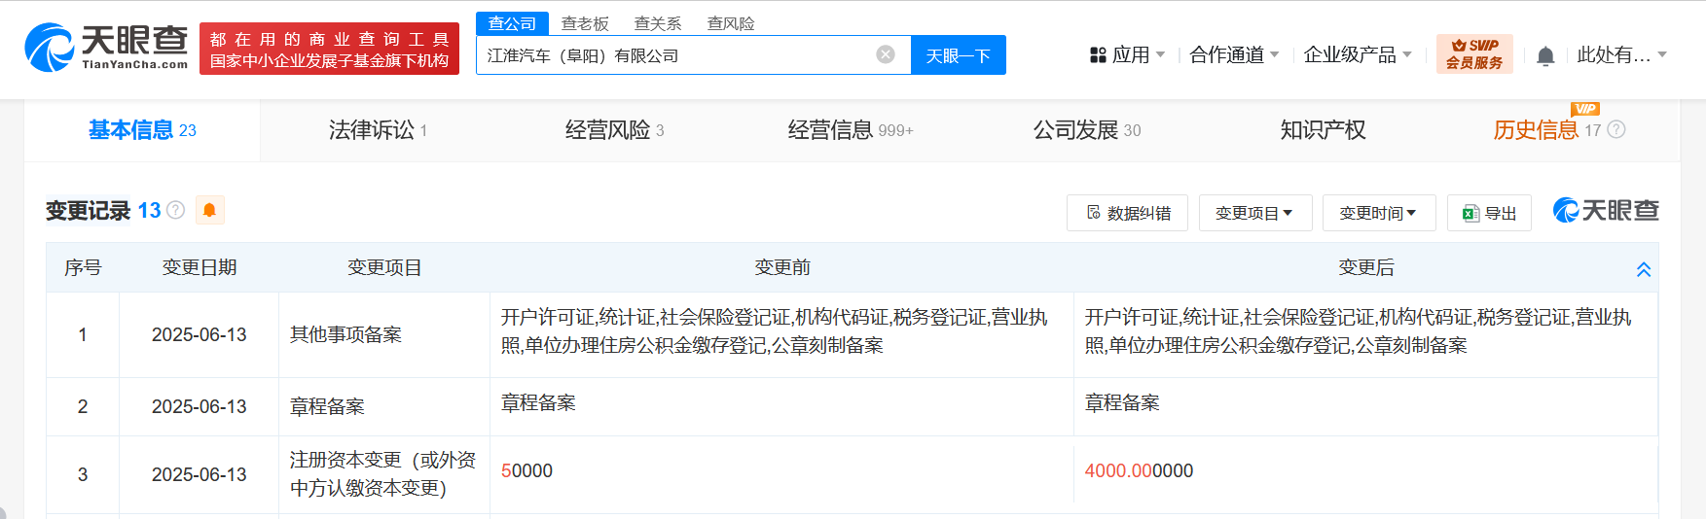Click 章程备案 in the 变更项目 column

point(327,406)
